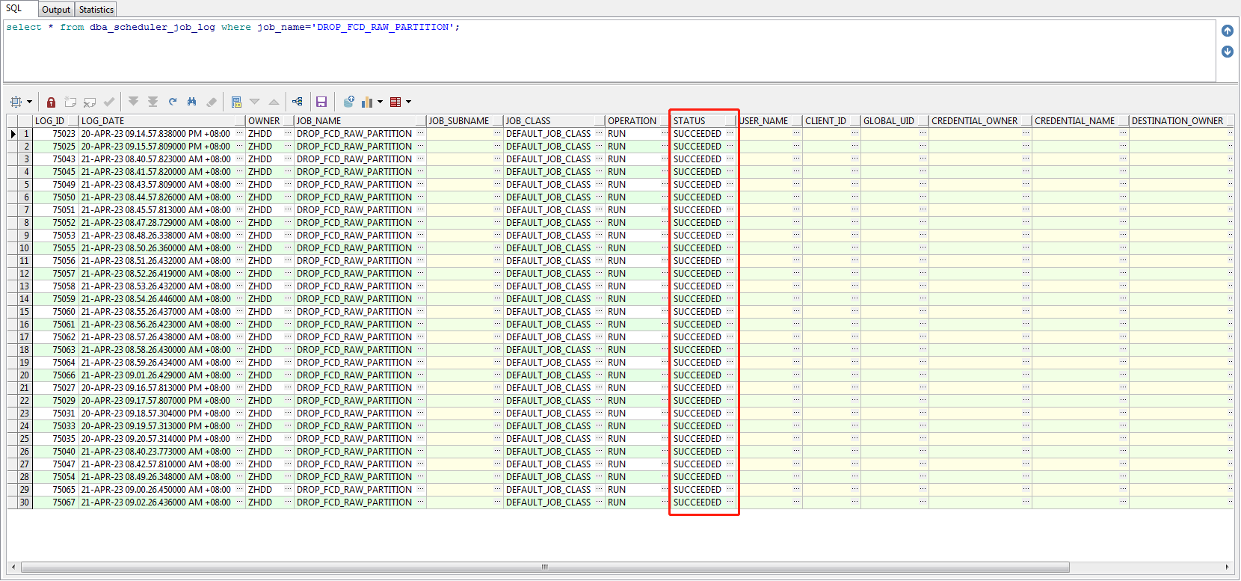Toggle single record view

click(x=236, y=102)
